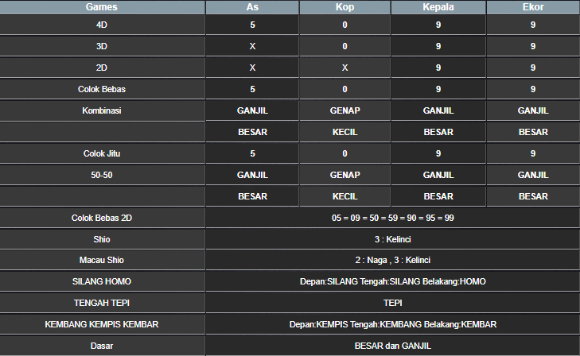Screen dimensions: 580x356
Task: Click the X in 2D As cell
Action: click(252, 68)
